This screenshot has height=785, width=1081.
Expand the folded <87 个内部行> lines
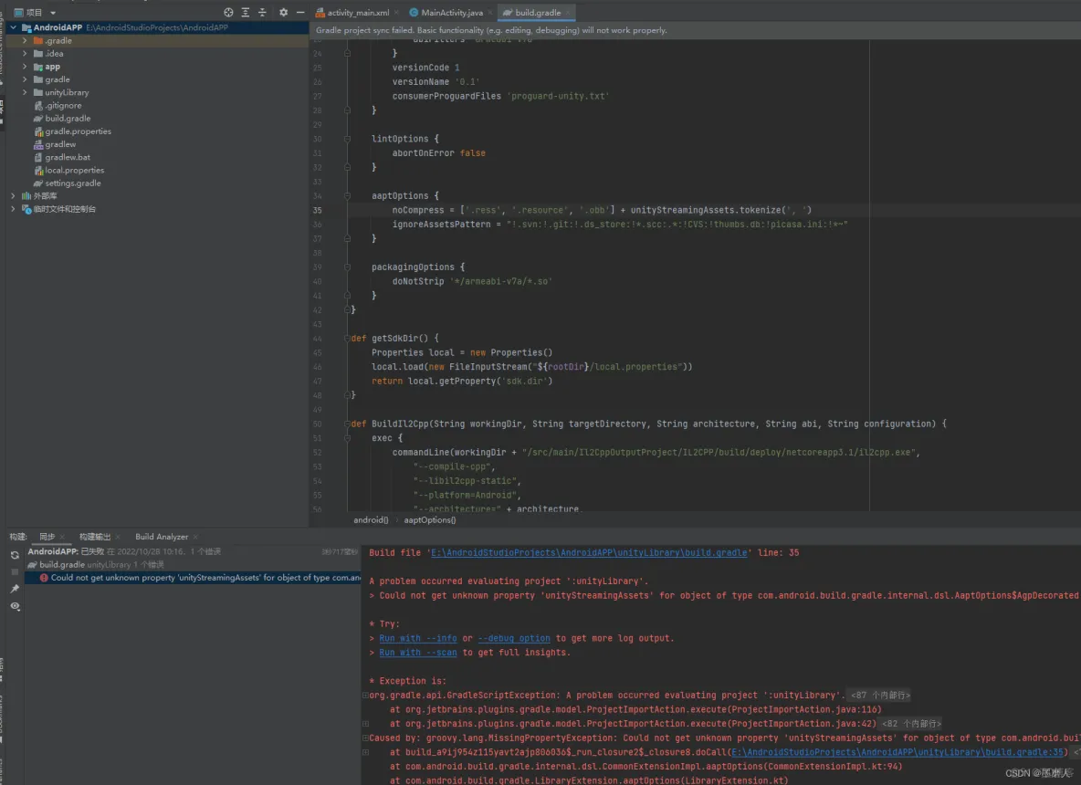click(x=880, y=696)
